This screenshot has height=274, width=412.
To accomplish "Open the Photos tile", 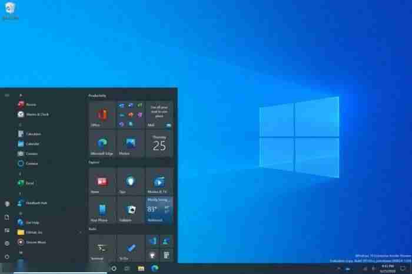I will click(131, 144).
